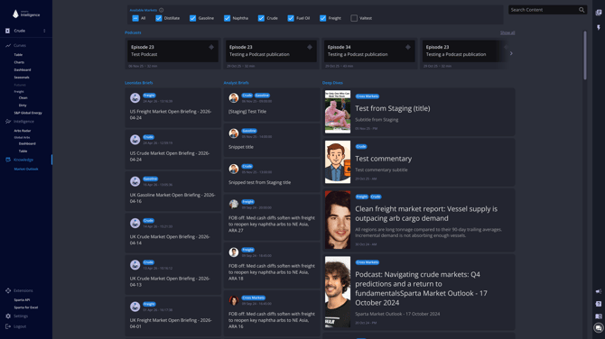Collapse the Intelligence section in sidebar
The image size is (605, 339).
tap(23, 122)
